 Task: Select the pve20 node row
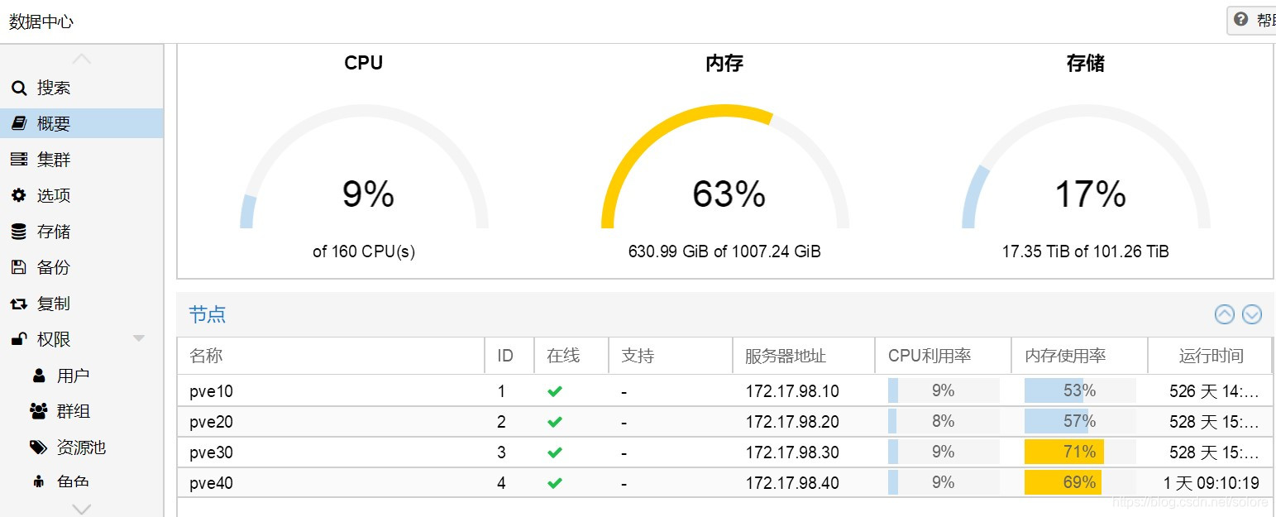click(x=724, y=421)
